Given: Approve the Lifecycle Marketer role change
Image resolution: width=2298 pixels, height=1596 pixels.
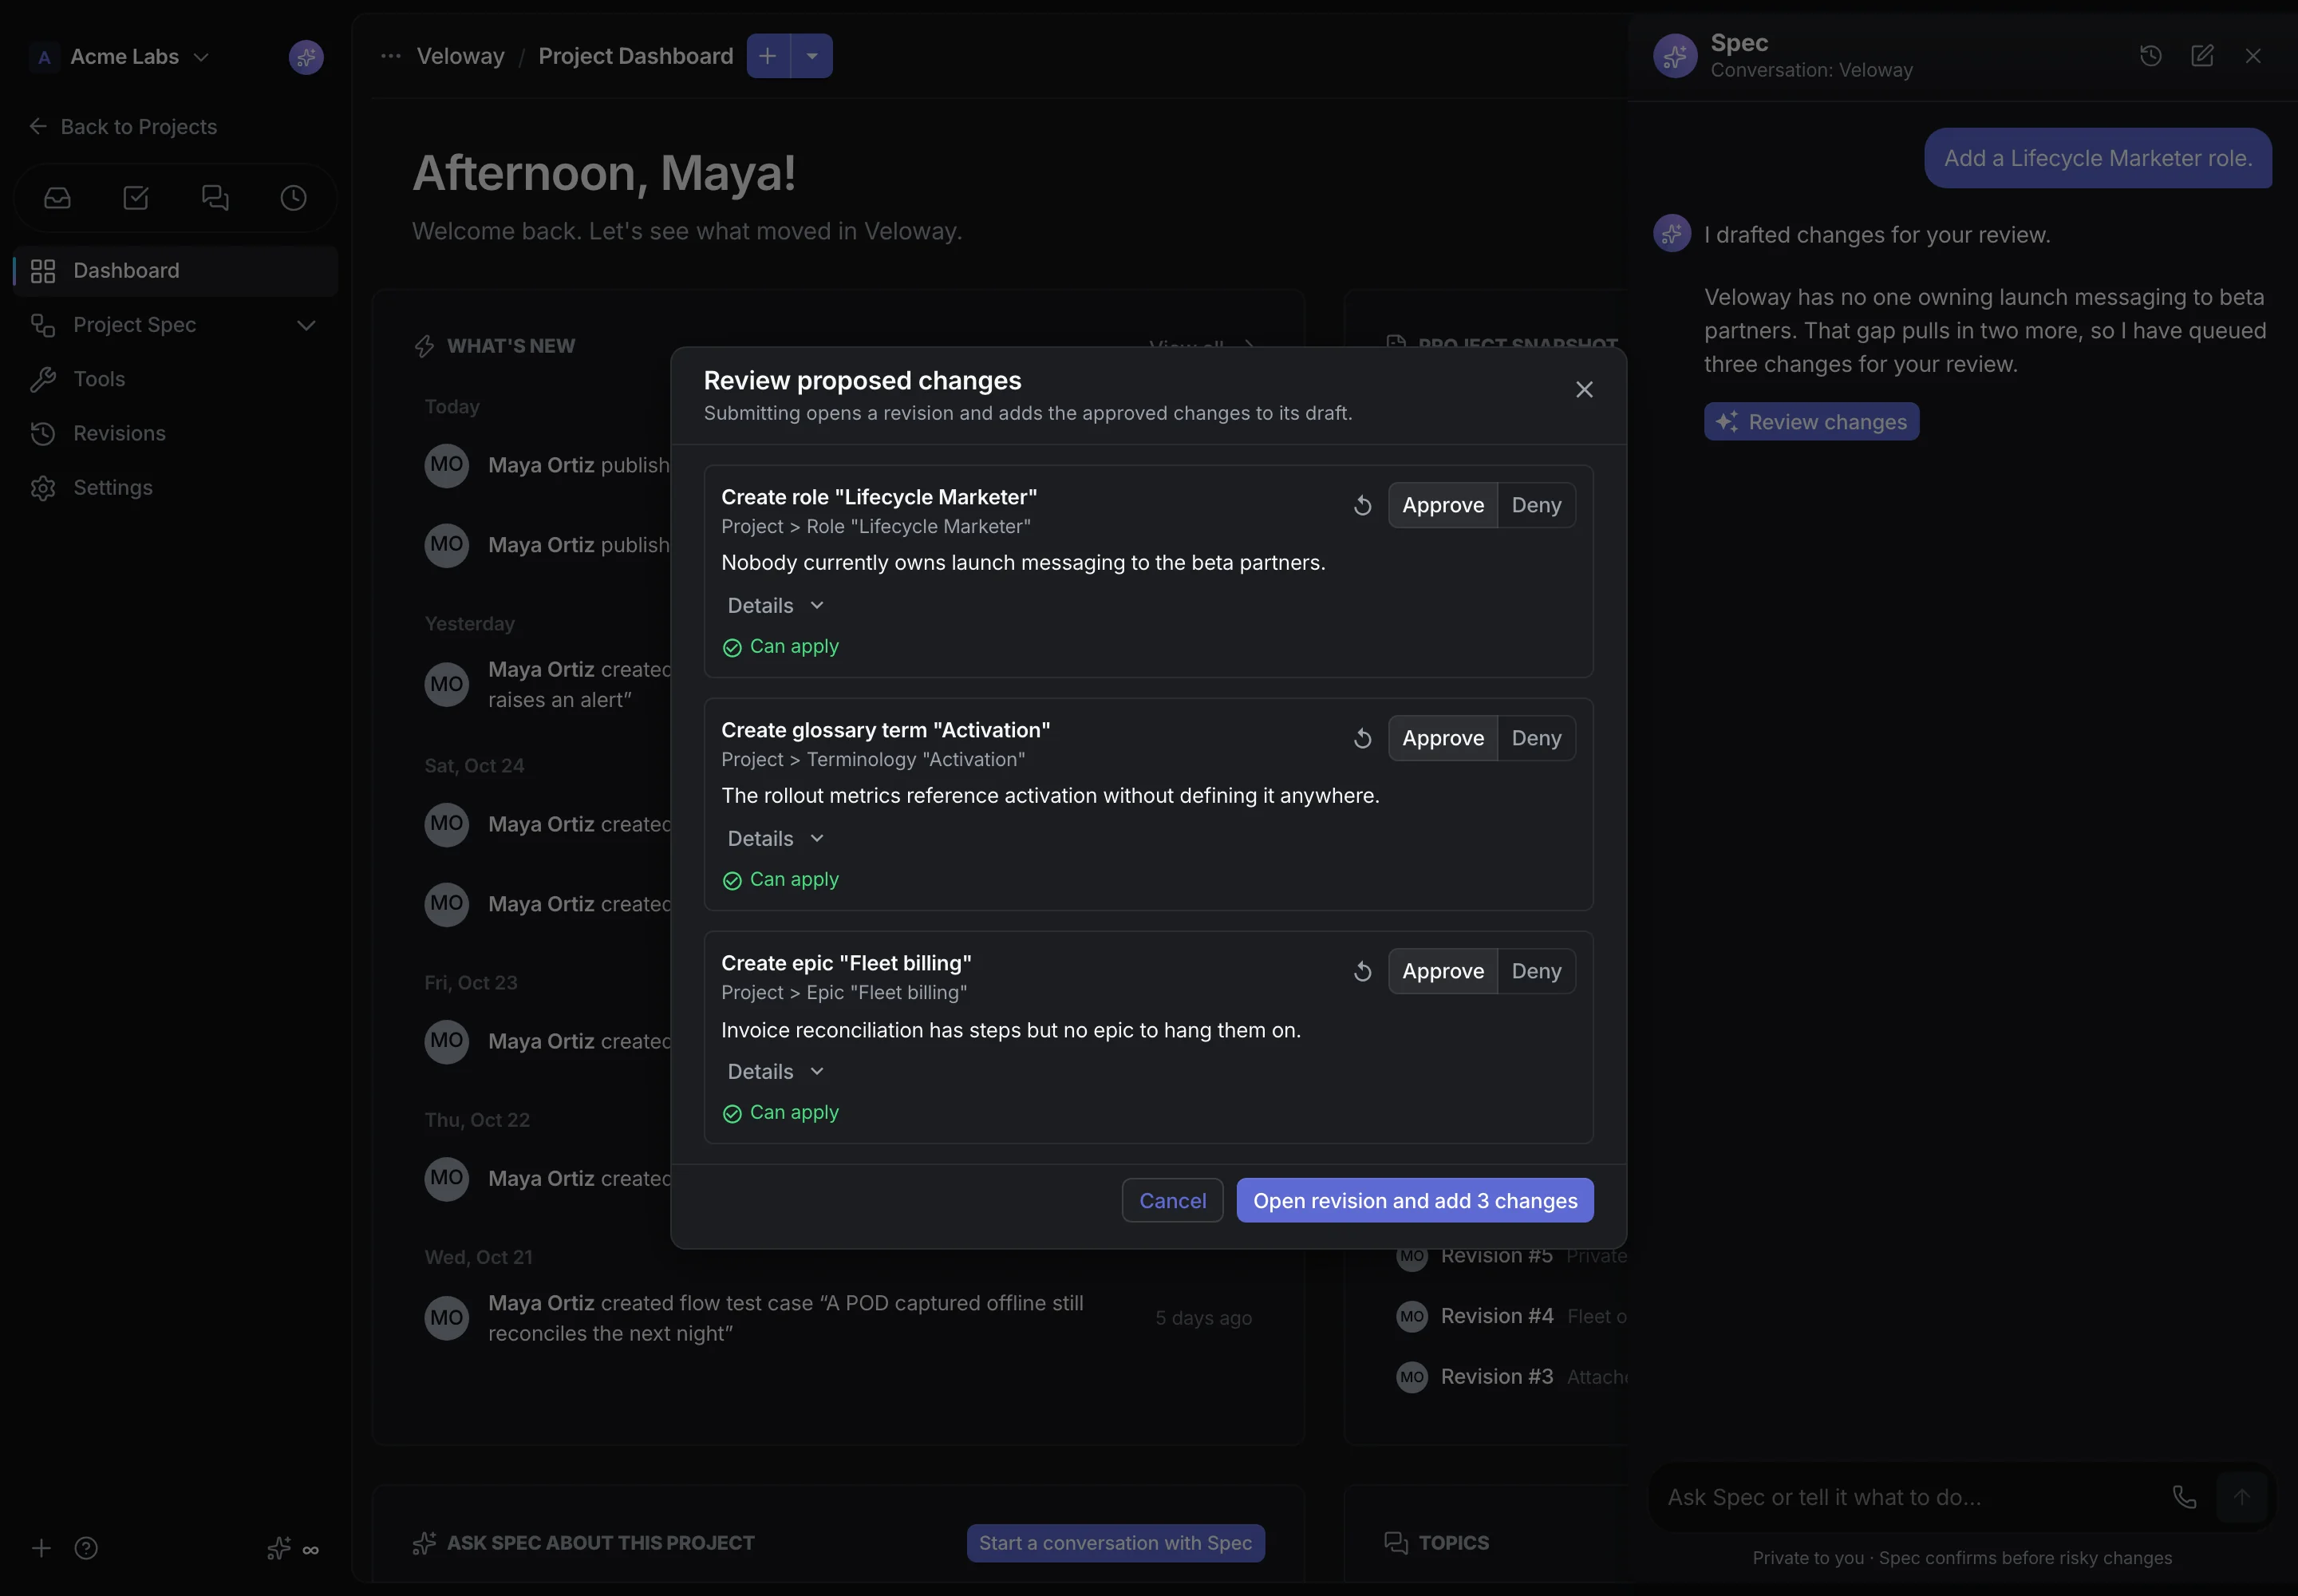Looking at the screenshot, I should click(x=1442, y=505).
